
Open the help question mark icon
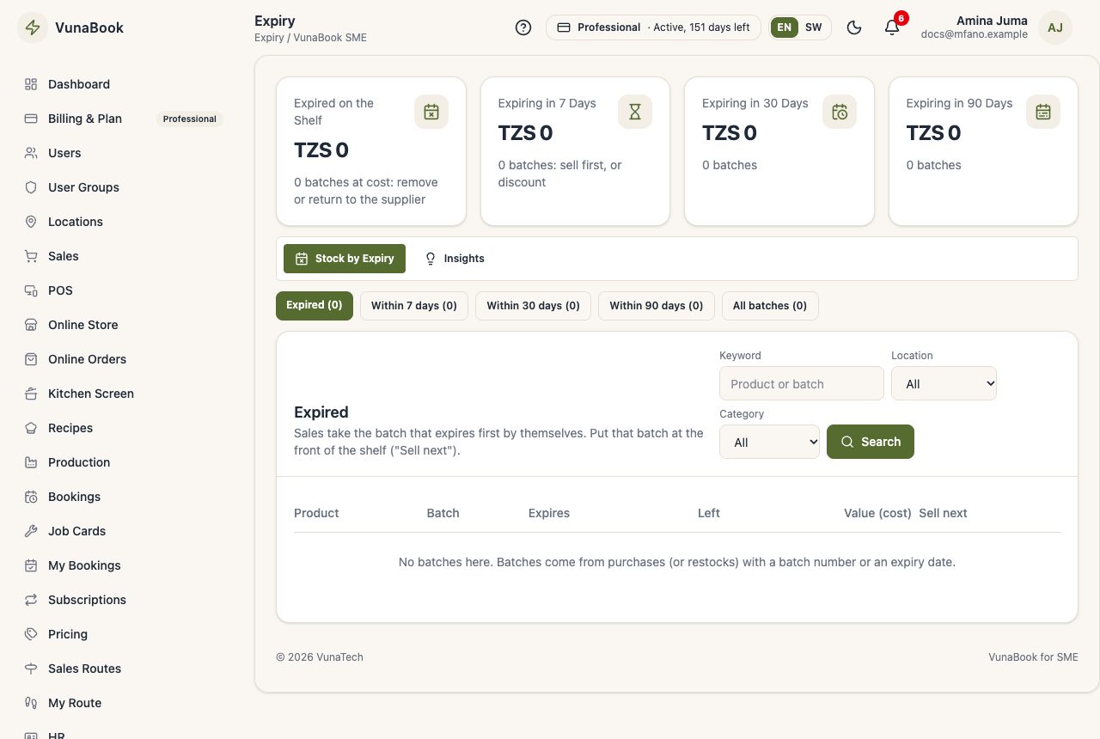(523, 27)
